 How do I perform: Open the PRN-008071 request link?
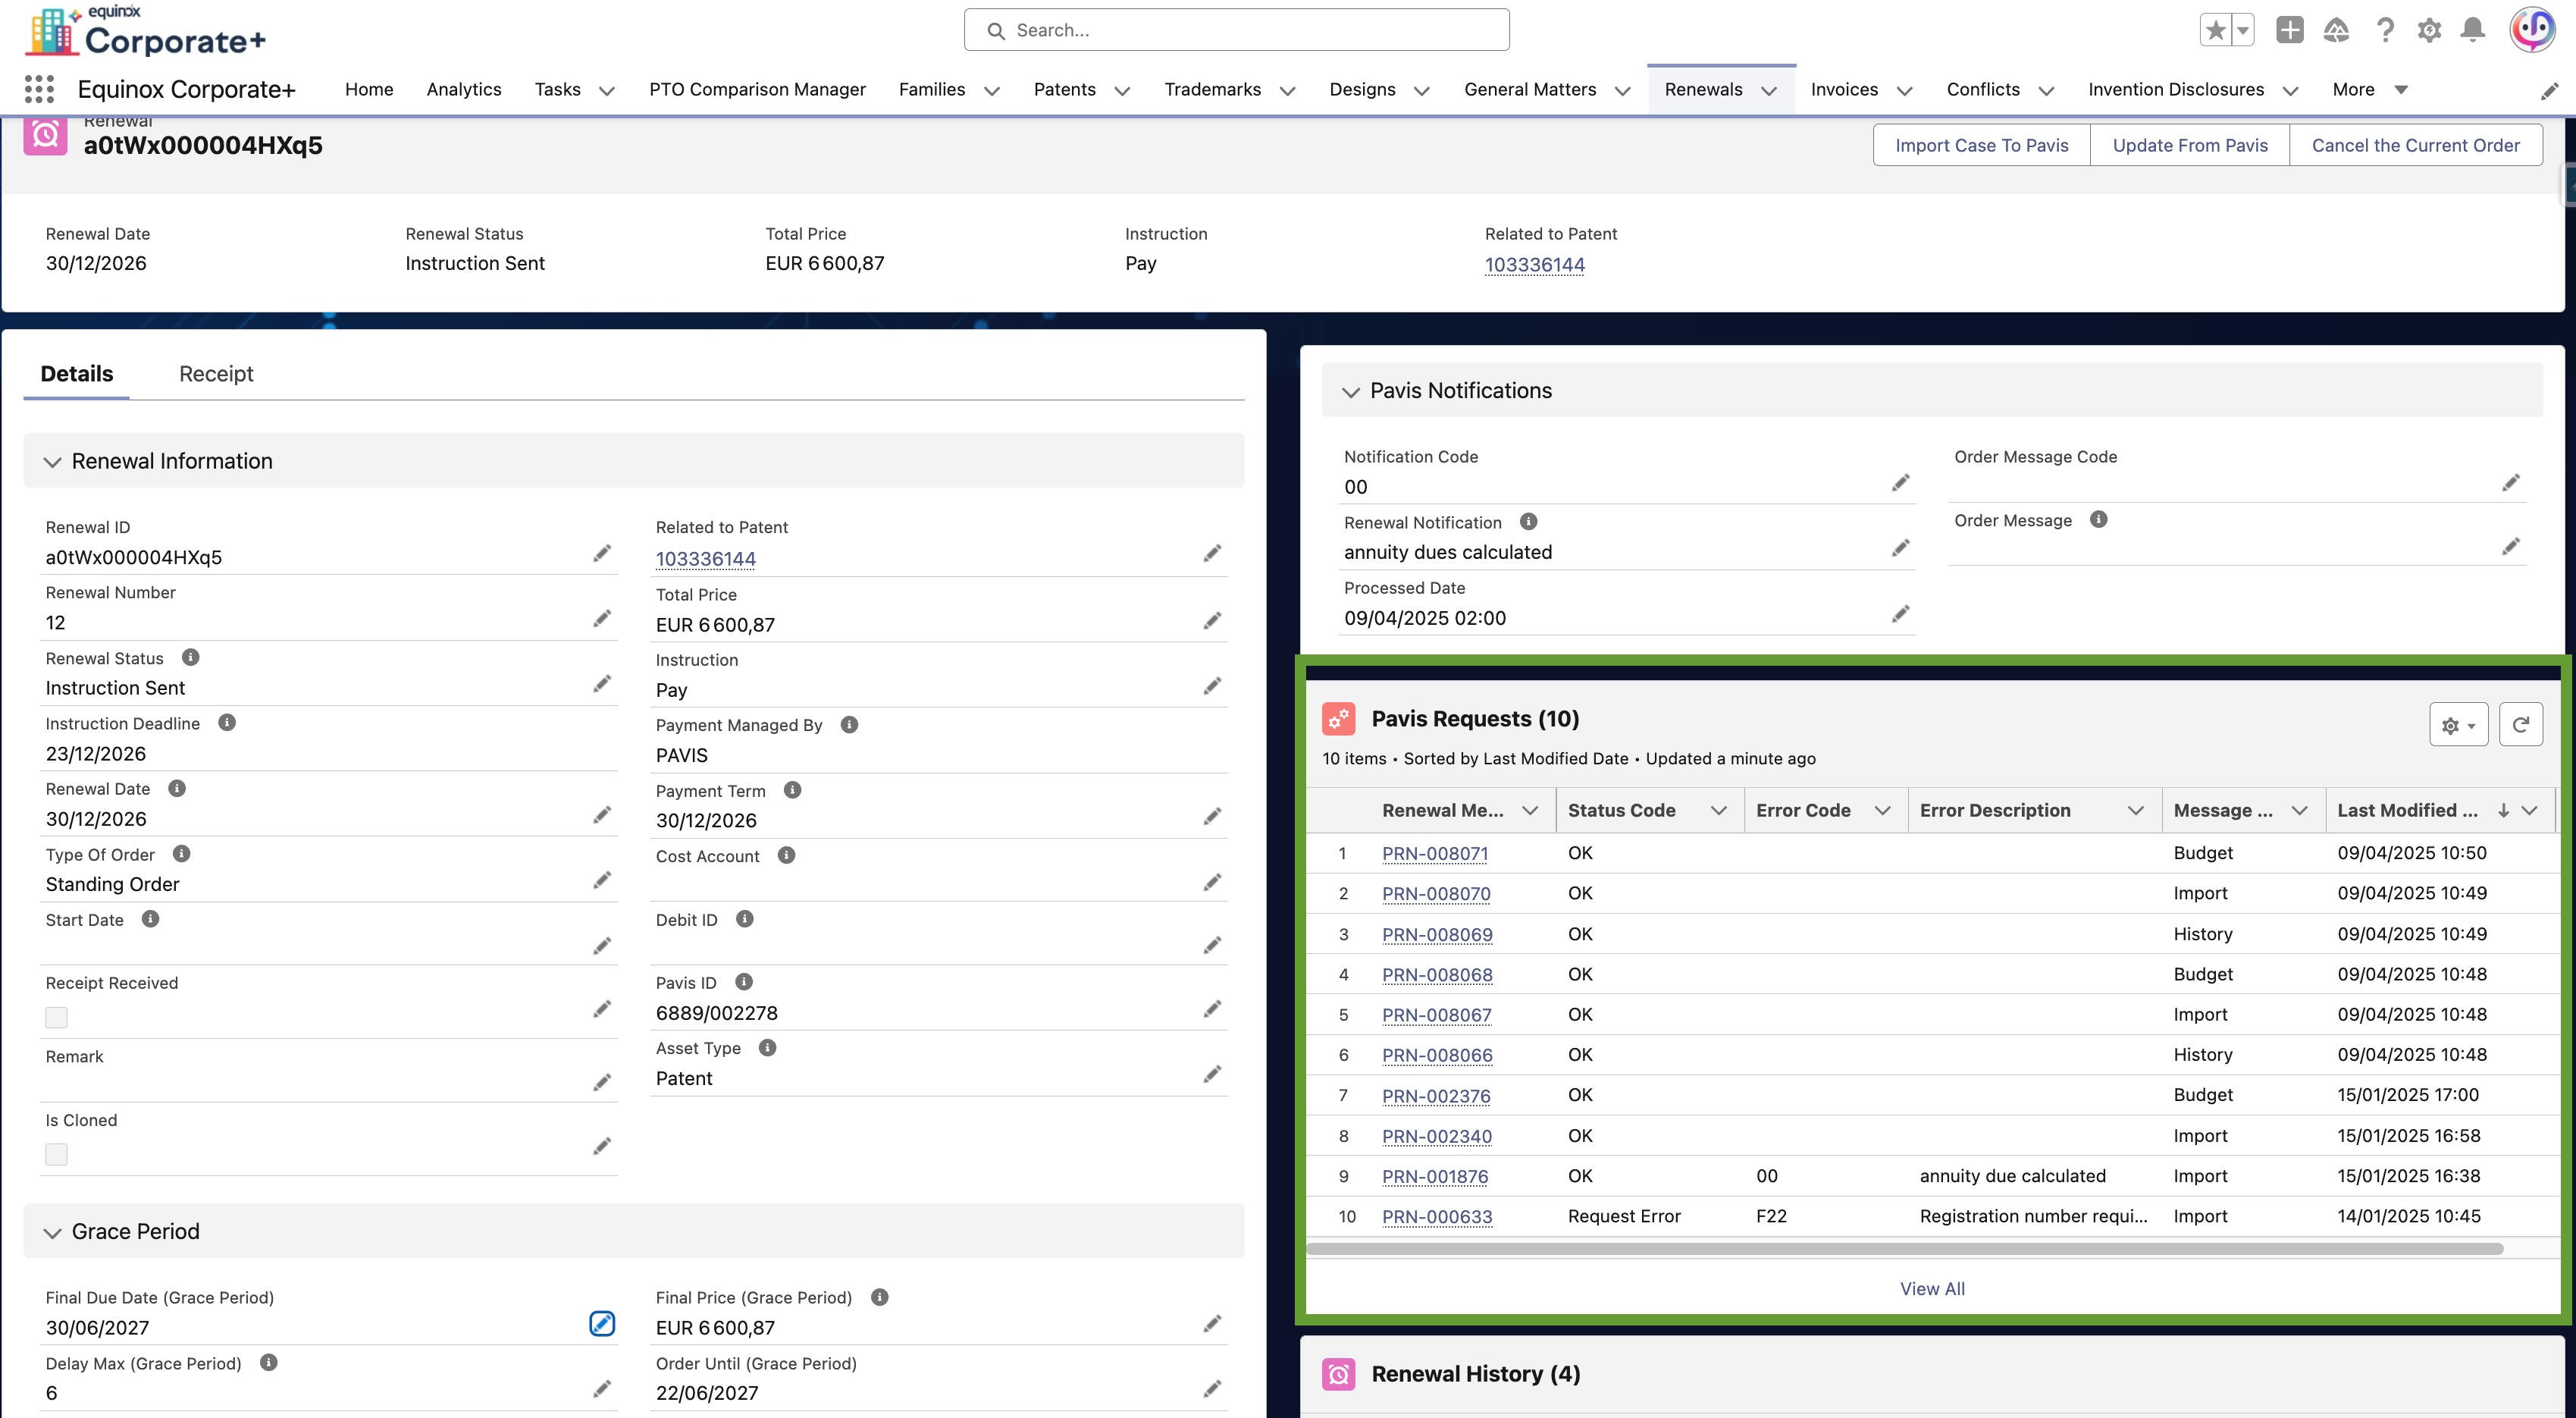pyautogui.click(x=1434, y=853)
